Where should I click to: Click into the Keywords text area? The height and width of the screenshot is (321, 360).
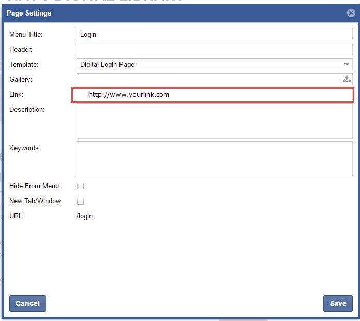[x=214, y=159]
